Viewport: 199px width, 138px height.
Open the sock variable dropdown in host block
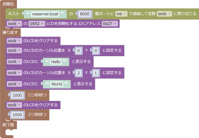coord(164,14)
